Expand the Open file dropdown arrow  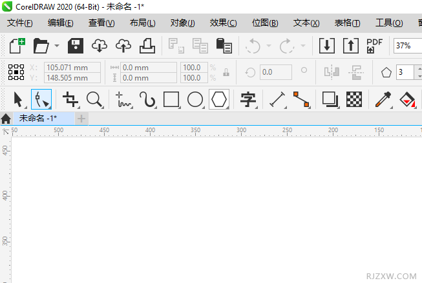click(57, 46)
